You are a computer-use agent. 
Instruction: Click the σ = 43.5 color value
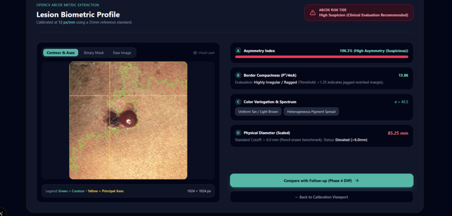(x=402, y=102)
